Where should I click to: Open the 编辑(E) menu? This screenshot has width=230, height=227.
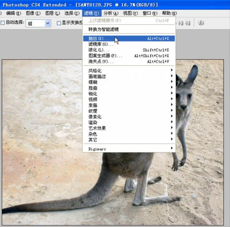point(13,13)
